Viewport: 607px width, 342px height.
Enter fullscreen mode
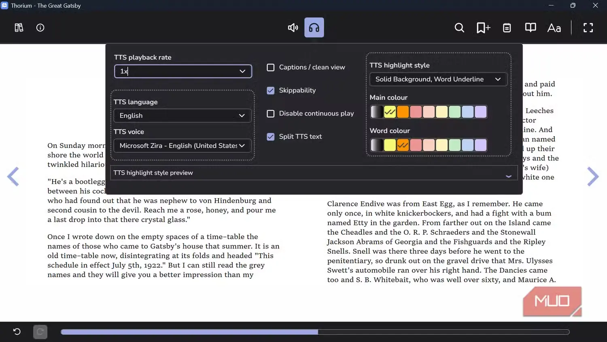(x=588, y=28)
